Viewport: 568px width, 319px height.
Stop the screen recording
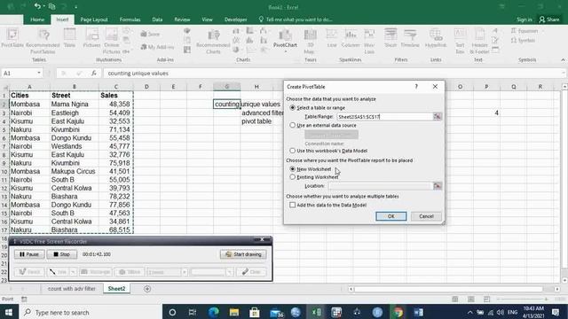61,254
